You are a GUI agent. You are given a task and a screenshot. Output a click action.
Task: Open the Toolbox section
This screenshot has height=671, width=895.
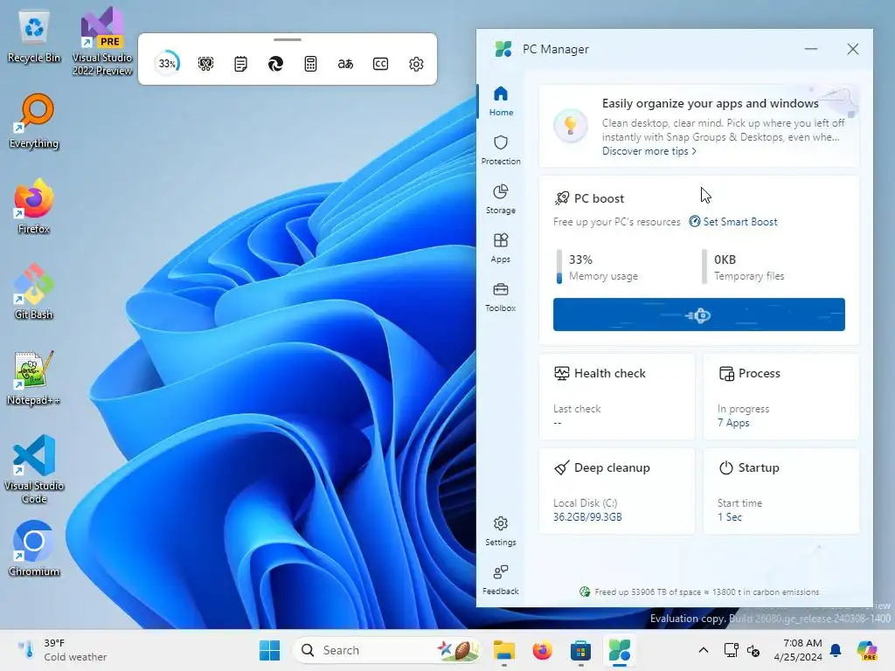[x=501, y=297]
